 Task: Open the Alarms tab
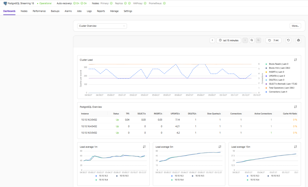(x=68, y=11)
